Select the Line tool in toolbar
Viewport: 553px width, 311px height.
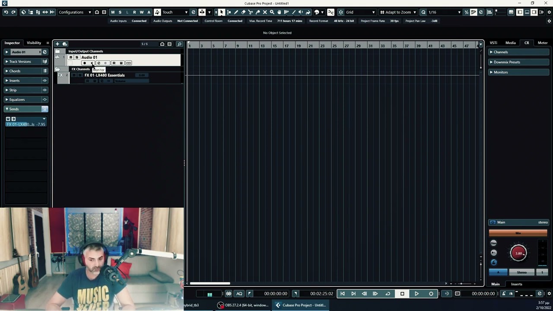(294, 12)
